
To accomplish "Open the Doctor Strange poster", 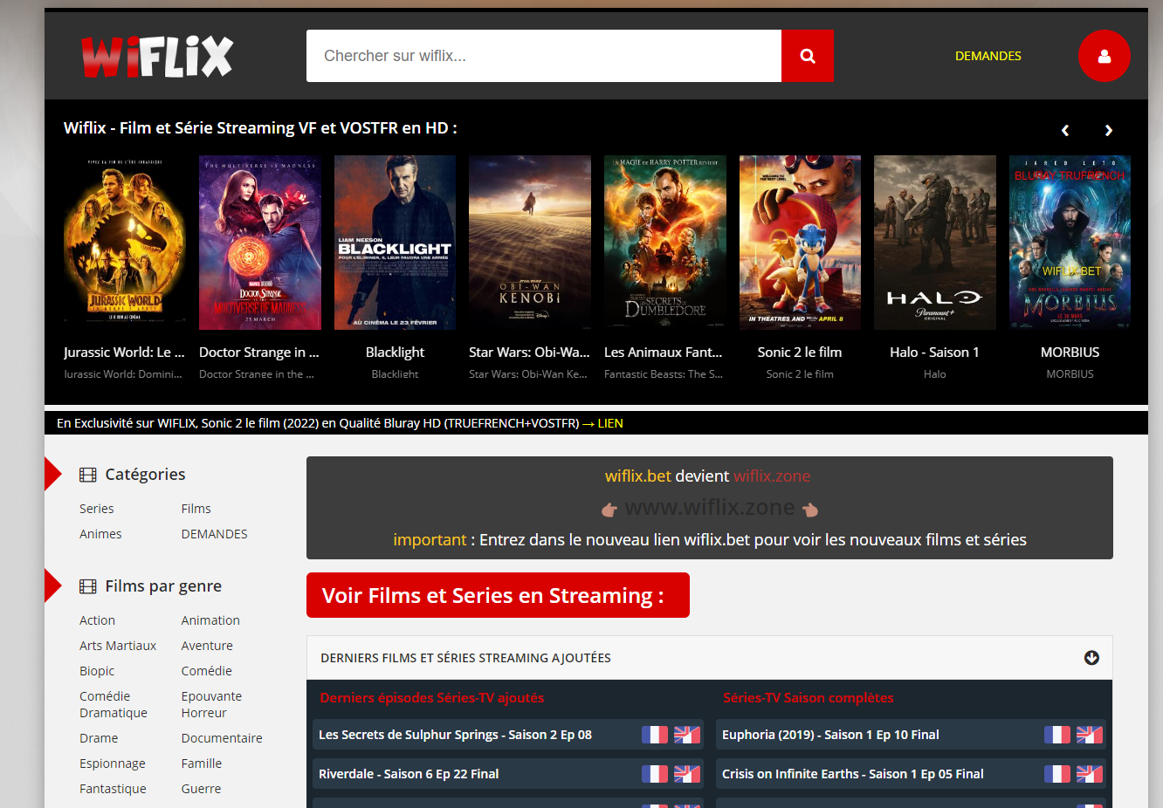I will (260, 243).
